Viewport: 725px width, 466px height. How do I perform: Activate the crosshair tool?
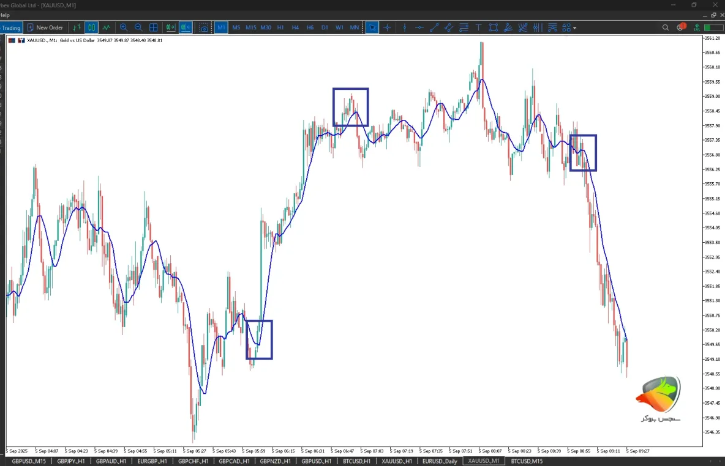(388, 28)
